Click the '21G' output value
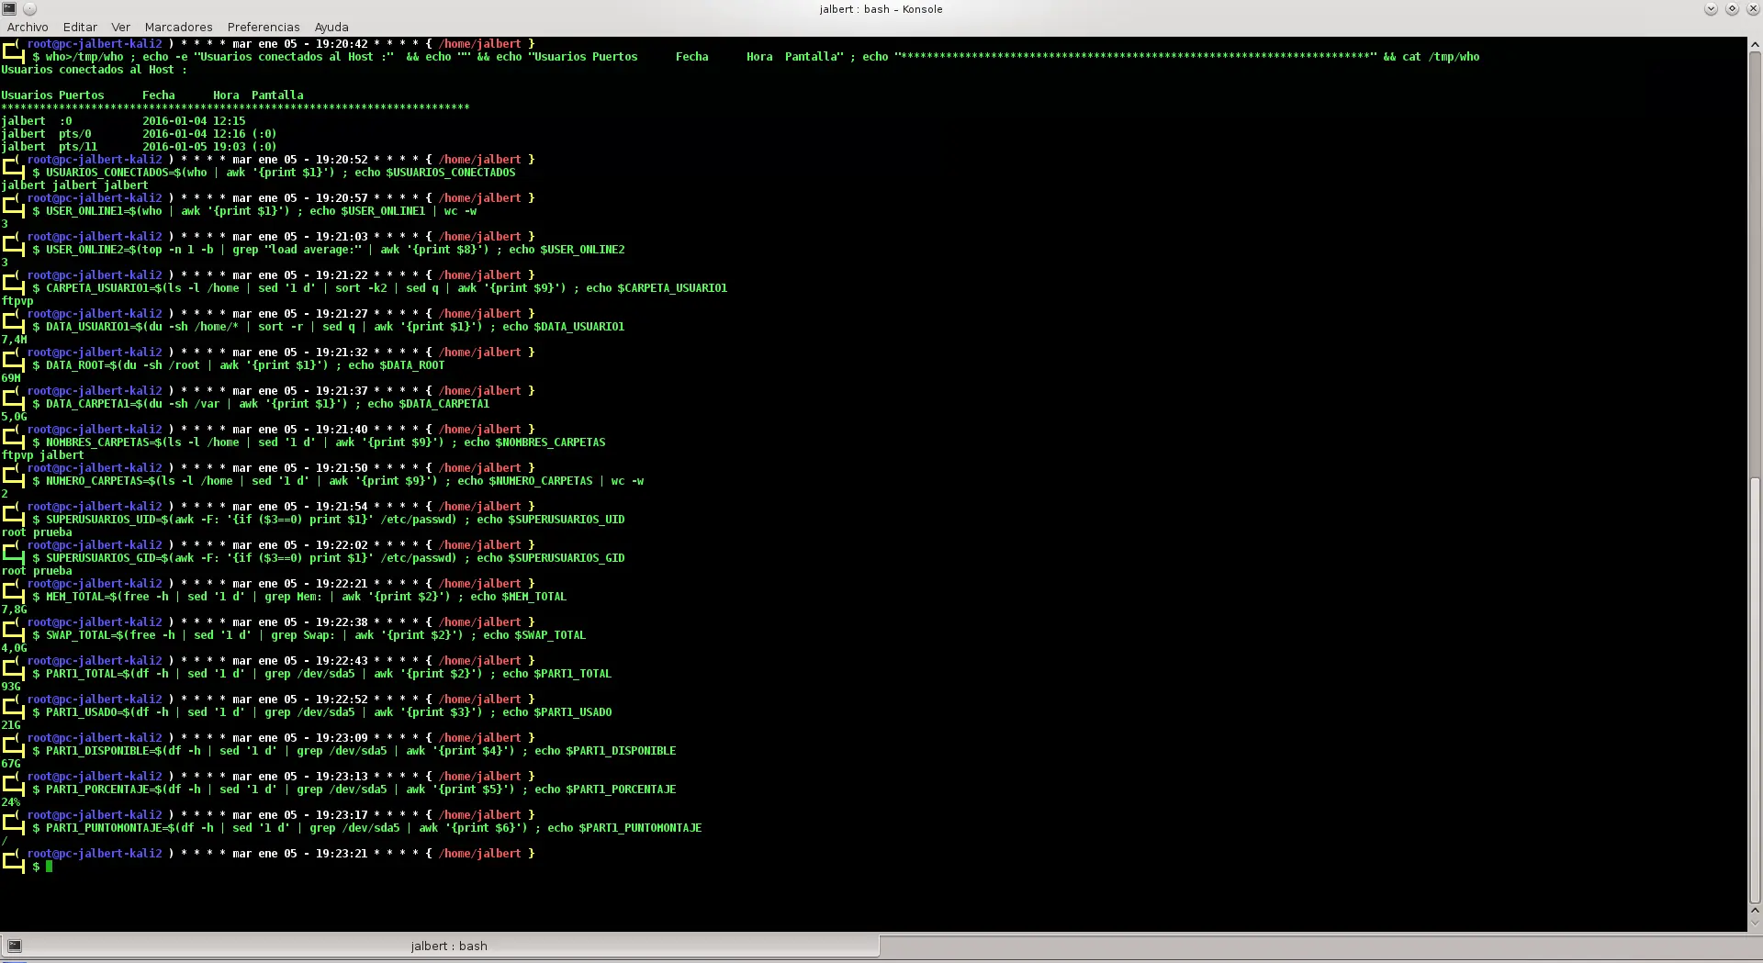Image resolution: width=1763 pixels, height=963 pixels. [x=11, y=725]
